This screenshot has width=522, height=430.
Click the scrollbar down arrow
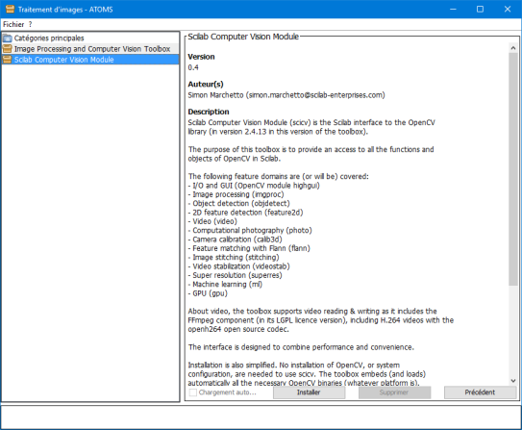click(x=513, y=380)
